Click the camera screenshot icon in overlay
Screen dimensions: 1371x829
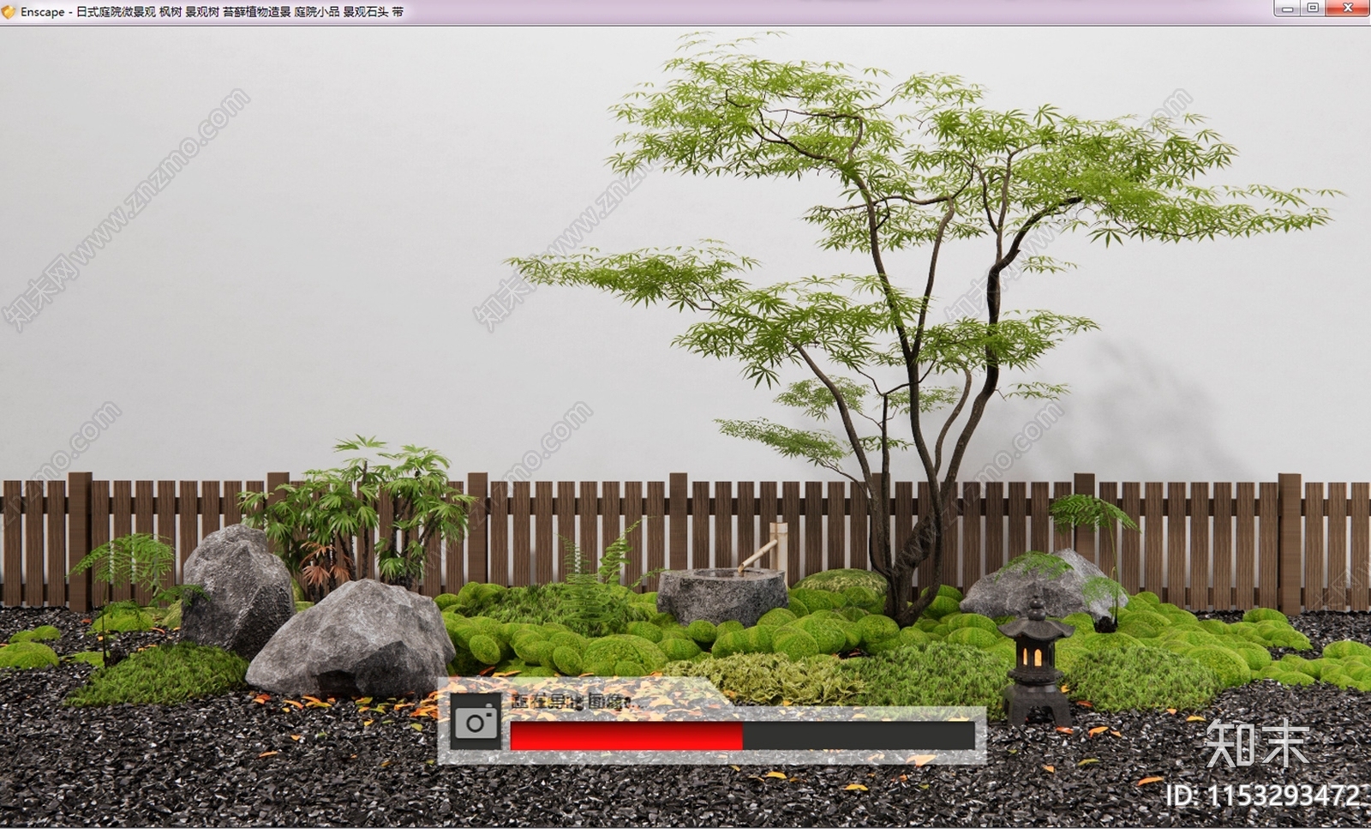pos(476,722)
